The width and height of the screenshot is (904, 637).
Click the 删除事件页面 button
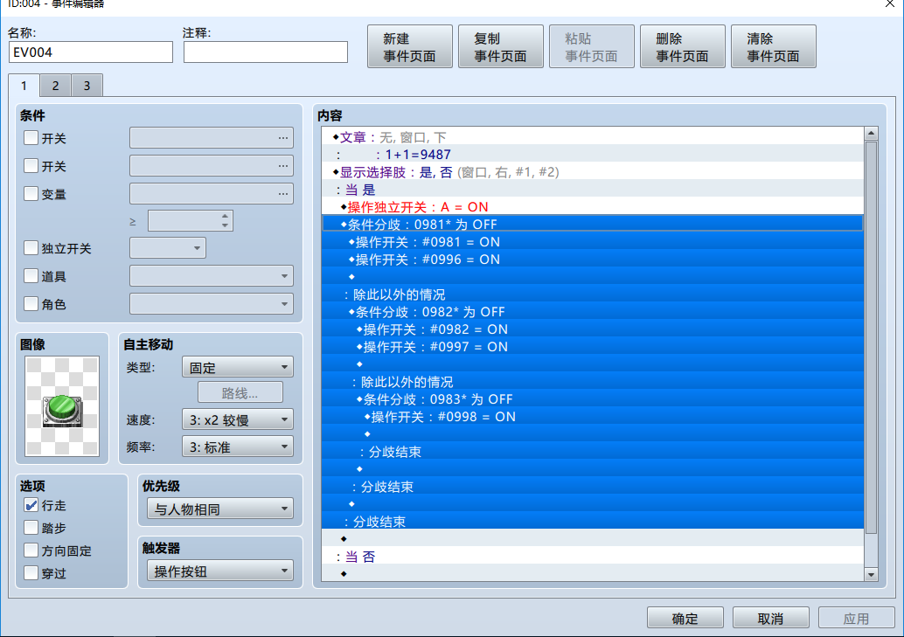(x=683, y=46)
